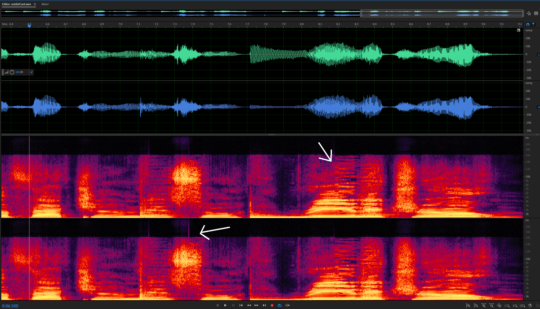
Task: Click the HUD pin icon near +0 dB
Action: pos(31,72)
